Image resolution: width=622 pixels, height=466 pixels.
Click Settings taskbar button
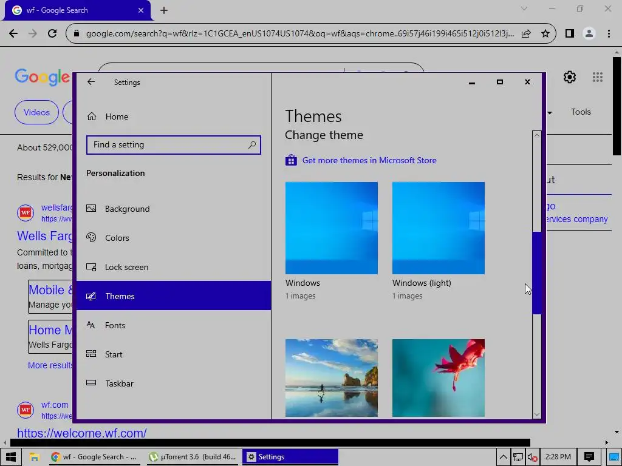click(290, 457)
